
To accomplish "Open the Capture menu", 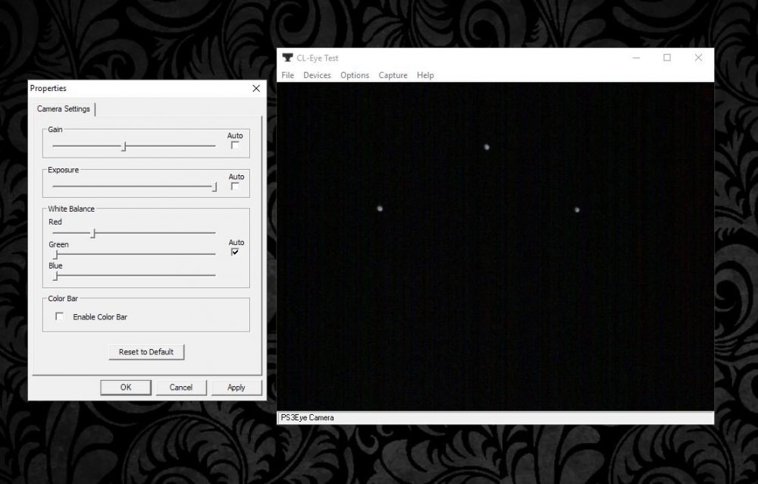I will point(393,75).
